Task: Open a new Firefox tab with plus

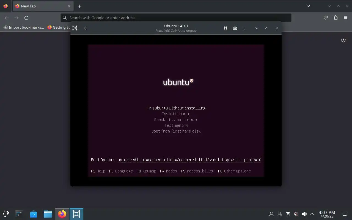Action: (79, 6)
